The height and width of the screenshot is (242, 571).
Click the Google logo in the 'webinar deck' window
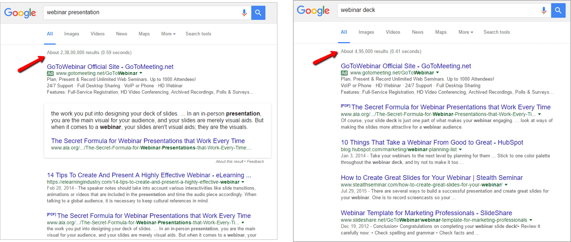(x=313, y=11)
